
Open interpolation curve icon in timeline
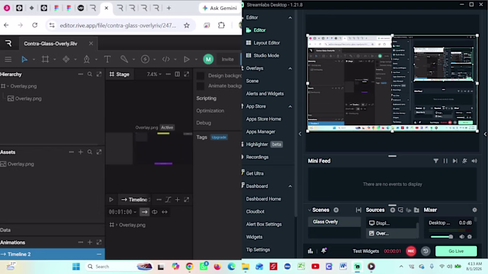pyautogui.click(x=168, y=200)
